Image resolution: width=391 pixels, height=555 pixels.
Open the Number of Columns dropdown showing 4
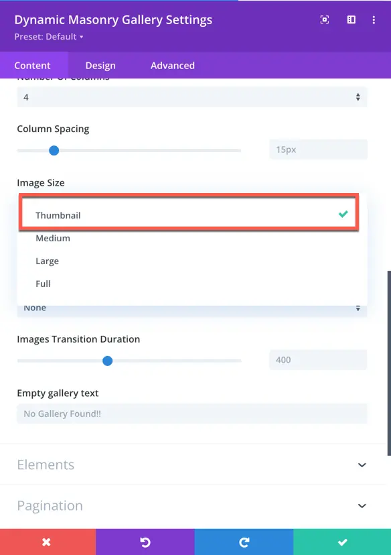192,97
